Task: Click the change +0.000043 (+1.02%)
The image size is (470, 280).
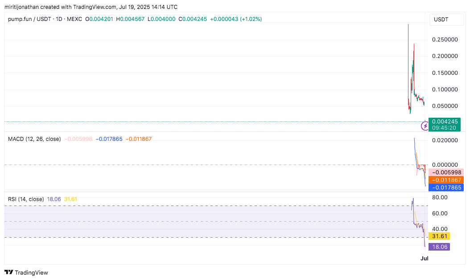Action: pos(236,19)
